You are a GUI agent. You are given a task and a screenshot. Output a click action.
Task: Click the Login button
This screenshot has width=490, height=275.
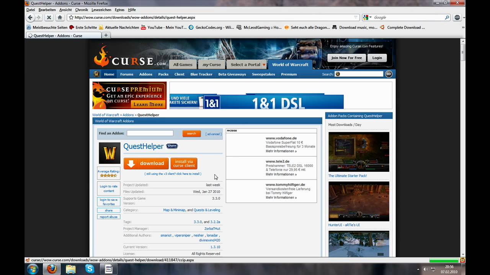point(377,58)
